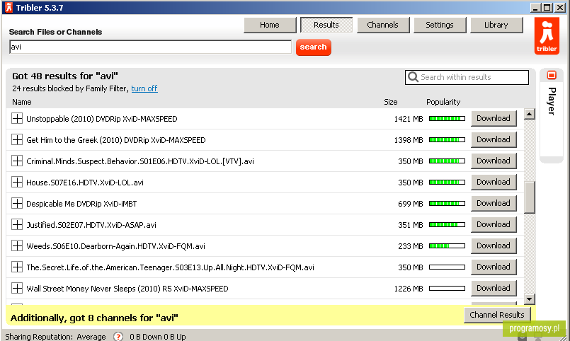
Task: Click Sharing Reputation: Average status text
Action: (55, 337)
